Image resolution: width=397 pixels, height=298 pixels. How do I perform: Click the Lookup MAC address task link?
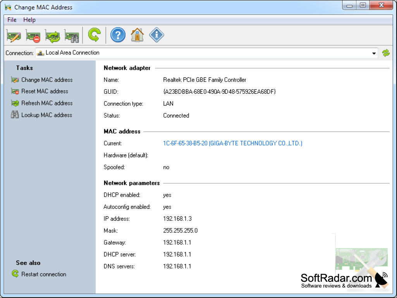click(46, 115)
